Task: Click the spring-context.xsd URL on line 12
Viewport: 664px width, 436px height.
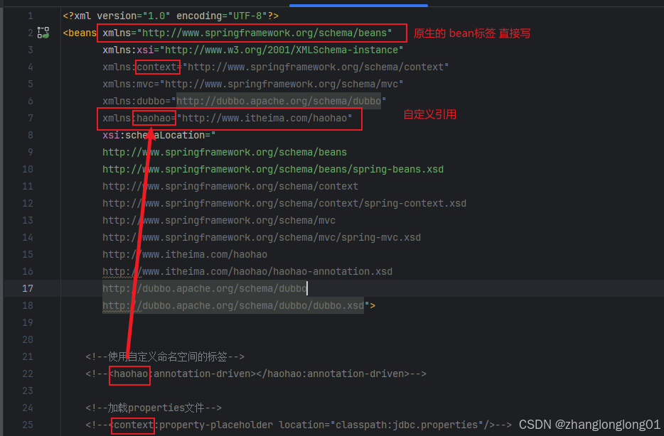Action: pyautogui.click(x=284, y=203)
